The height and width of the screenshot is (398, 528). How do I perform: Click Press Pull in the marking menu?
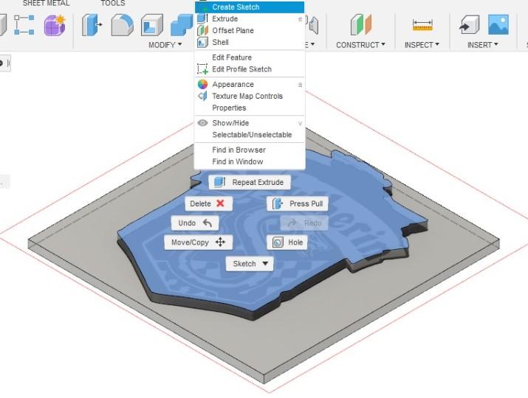(298, 203)
